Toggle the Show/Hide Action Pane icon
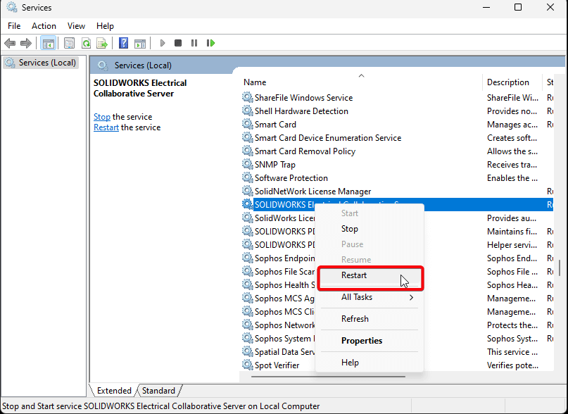 [x=140, y=44]
